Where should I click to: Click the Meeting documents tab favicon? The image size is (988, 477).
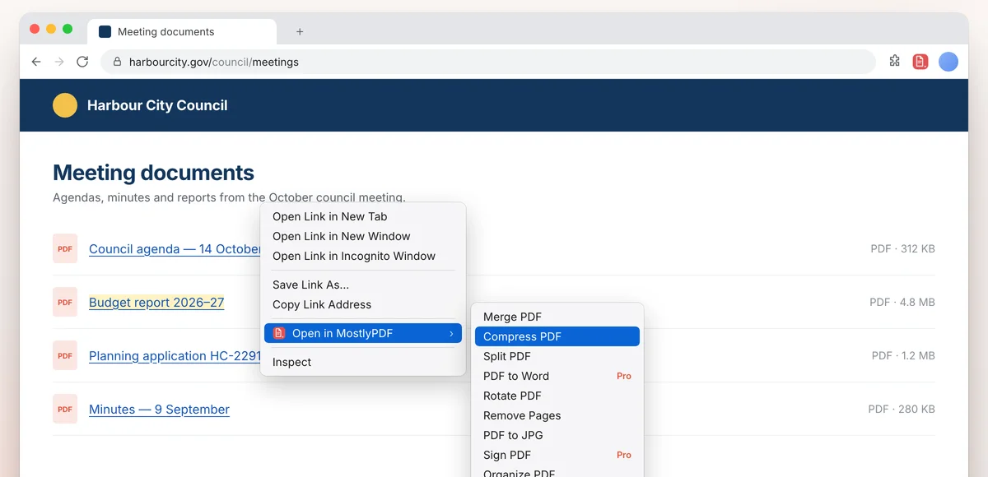pos(105,32)
